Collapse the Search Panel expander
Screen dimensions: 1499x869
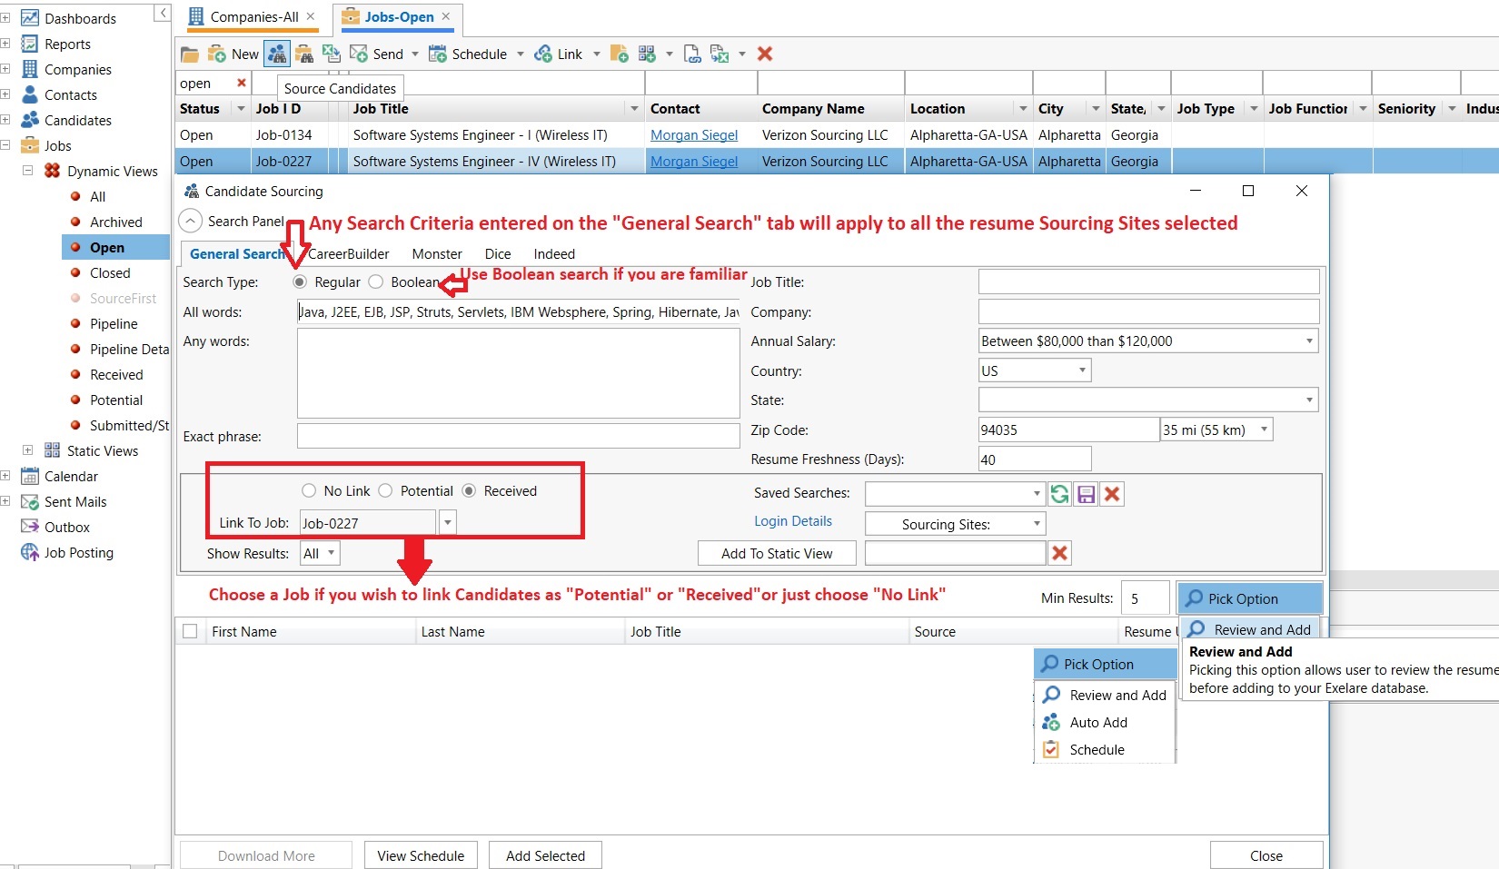coord(190,221)
